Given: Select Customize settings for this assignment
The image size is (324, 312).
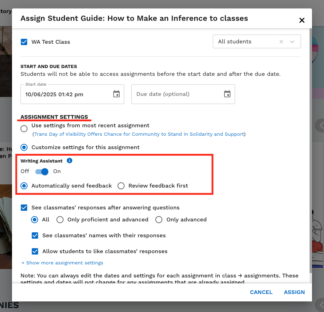Looking at the screenshot, I should coord(24,147).
